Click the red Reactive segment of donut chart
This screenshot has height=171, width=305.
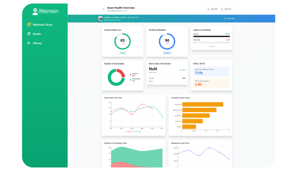coord(121,72)
